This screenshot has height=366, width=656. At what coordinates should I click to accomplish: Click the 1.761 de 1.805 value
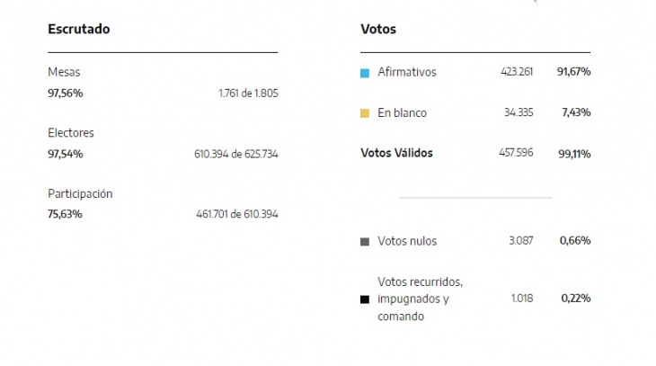(x=249, y=93)
